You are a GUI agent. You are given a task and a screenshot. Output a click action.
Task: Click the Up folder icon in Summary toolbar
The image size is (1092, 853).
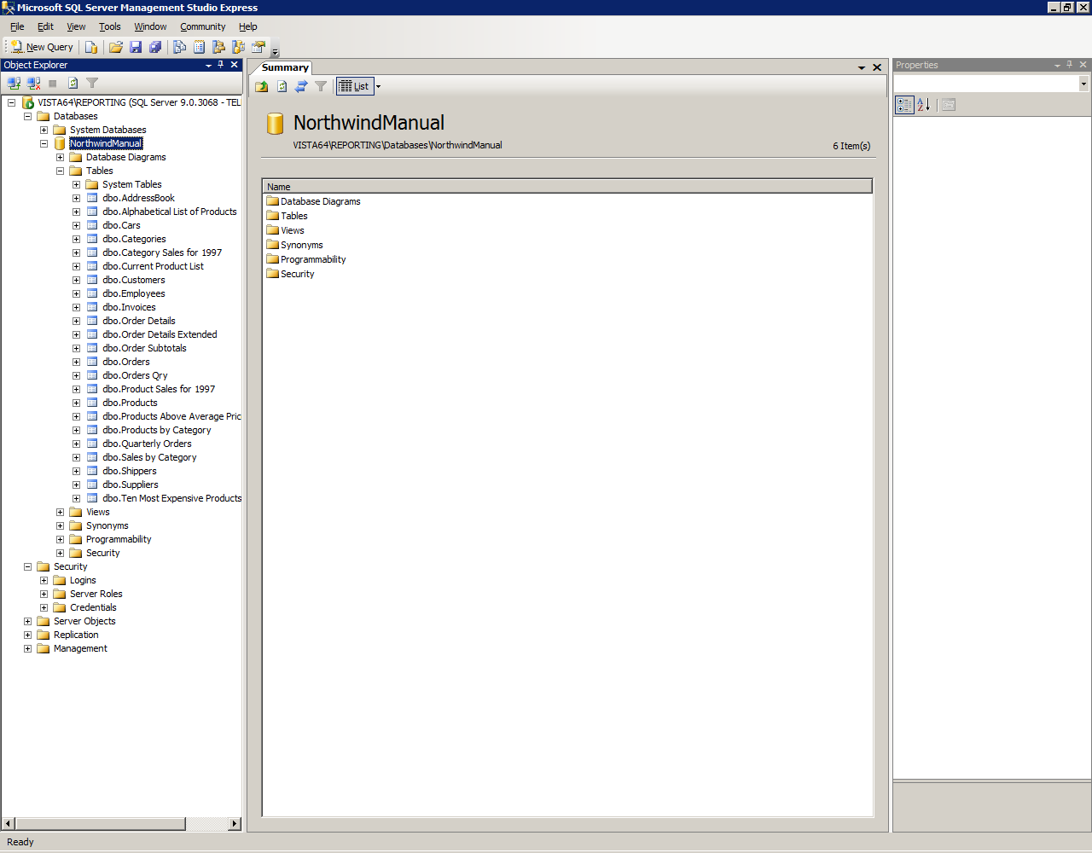[262, 86]
